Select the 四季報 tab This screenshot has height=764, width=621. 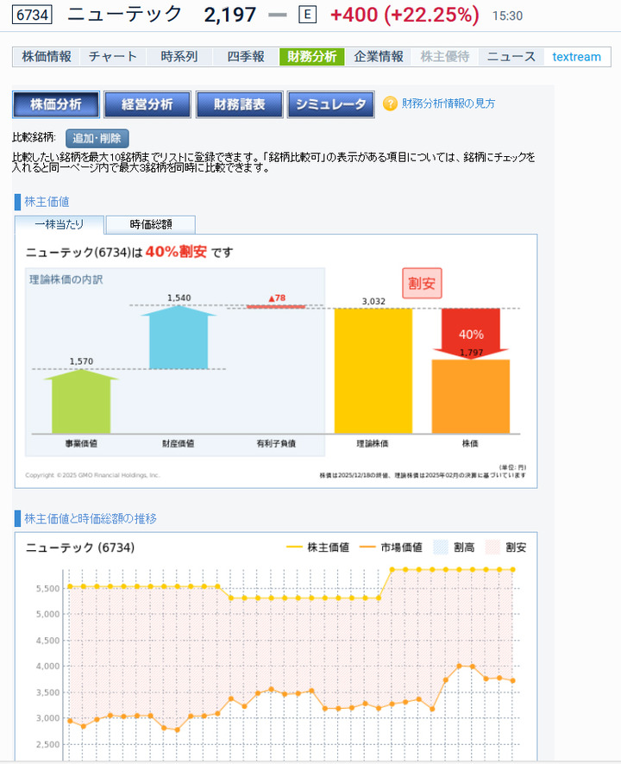click(246, 57)
